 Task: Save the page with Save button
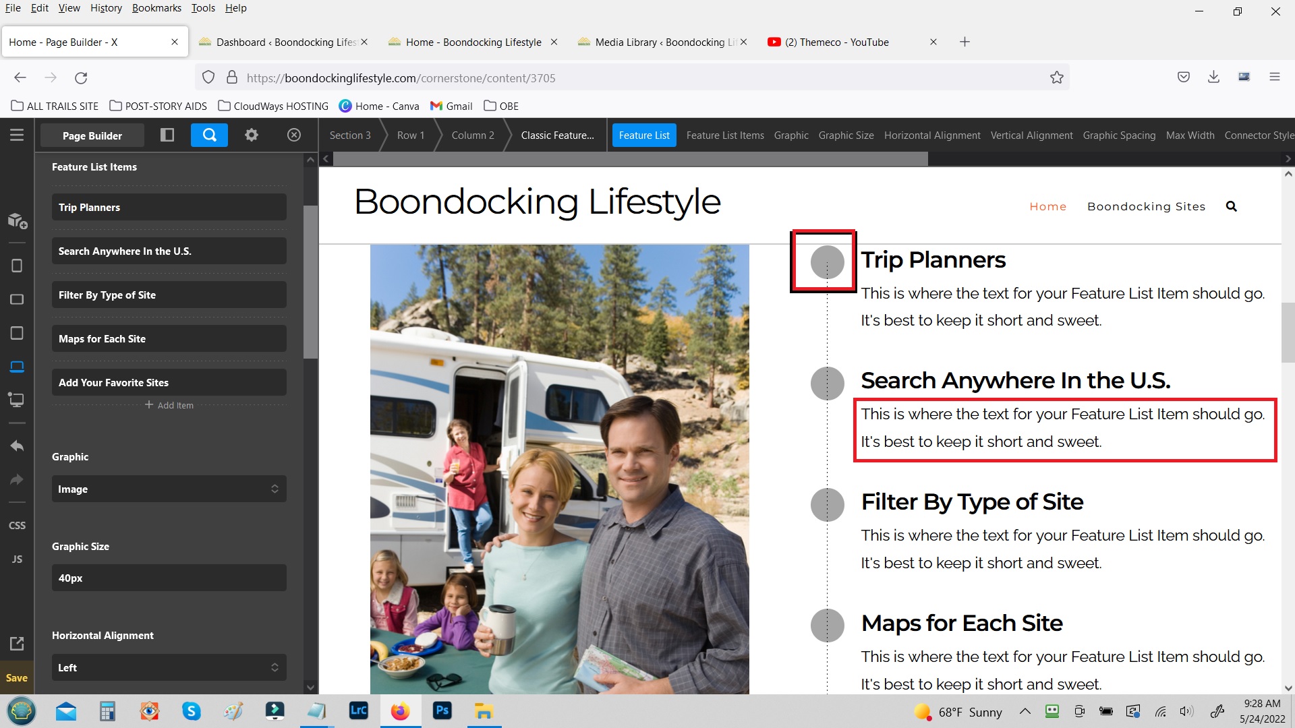tap(17, 677)
